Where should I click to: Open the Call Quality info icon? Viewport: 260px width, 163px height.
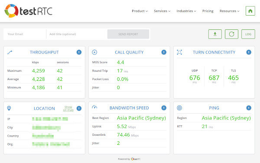pos(164,52)
